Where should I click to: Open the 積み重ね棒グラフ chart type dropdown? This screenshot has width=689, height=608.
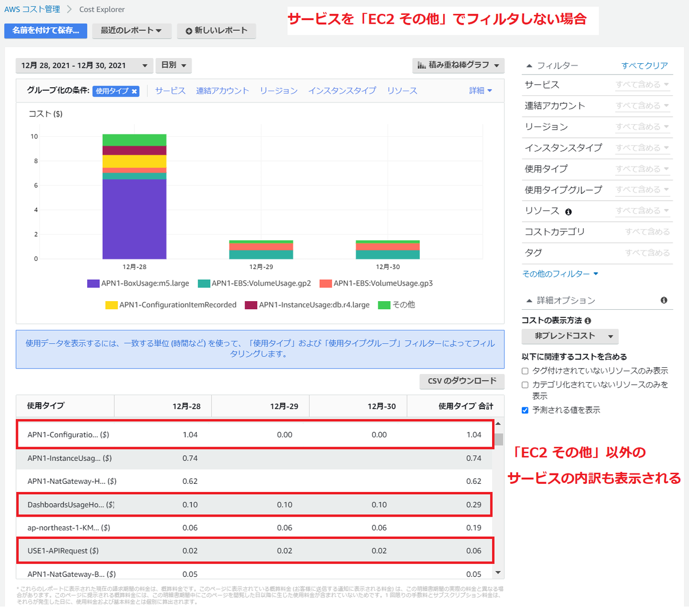coord(458,66)
